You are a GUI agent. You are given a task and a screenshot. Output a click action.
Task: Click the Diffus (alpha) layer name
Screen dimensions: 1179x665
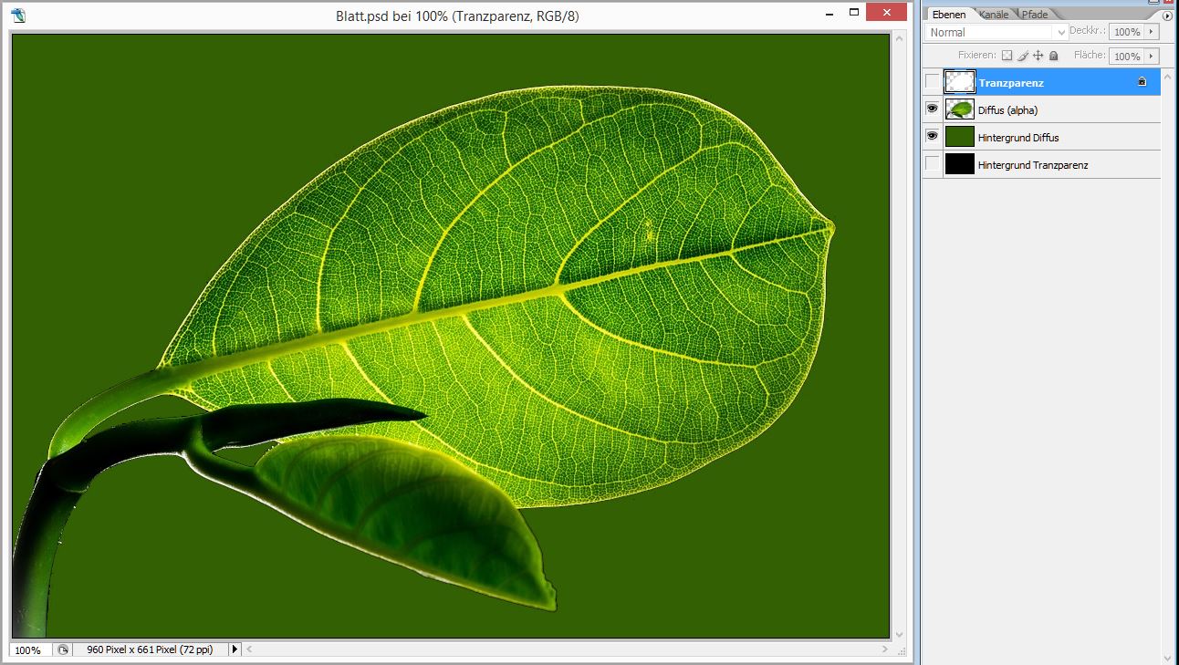[1007, 110]
